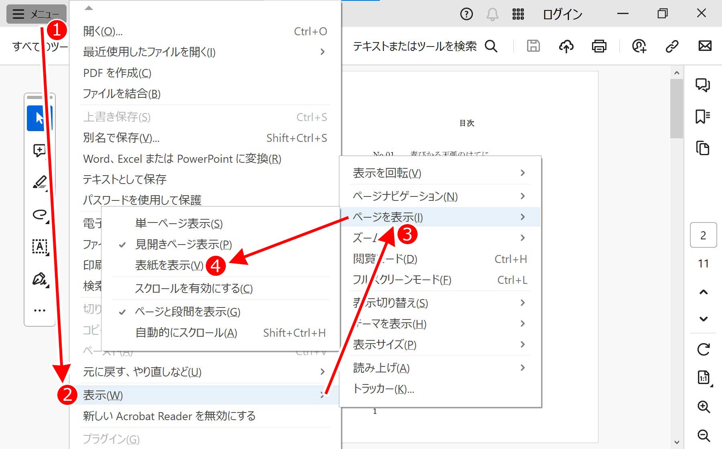Screen dimensions: 722x449
Task: Choose パスワードを使用して保護
Action: click(205, 200)
